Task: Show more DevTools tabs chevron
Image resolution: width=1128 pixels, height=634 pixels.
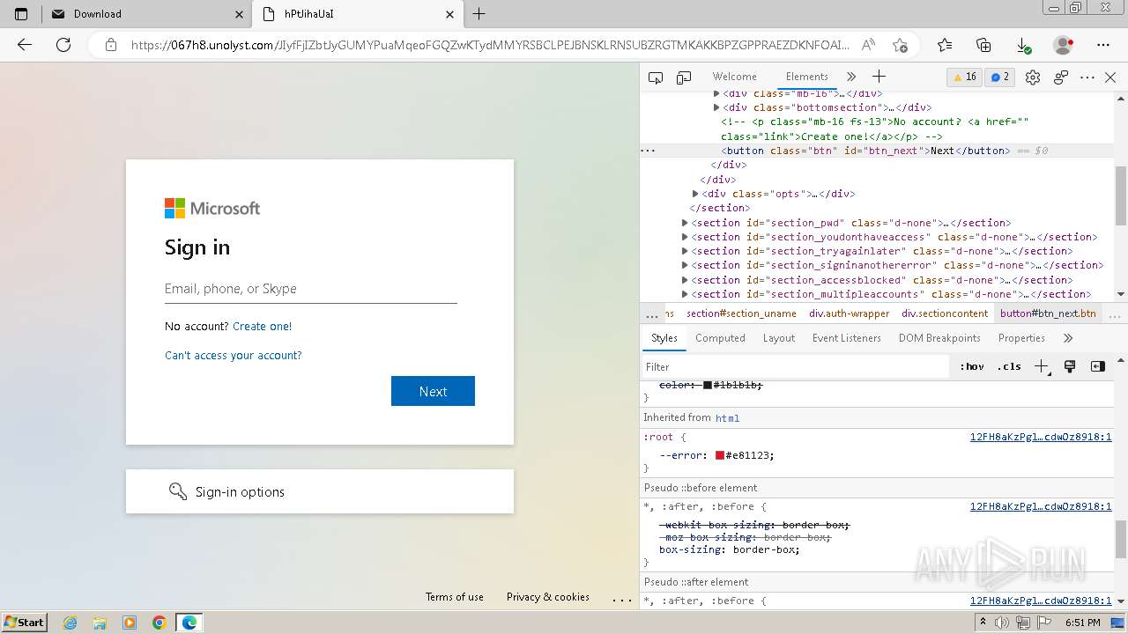Action: pos(850,77)
